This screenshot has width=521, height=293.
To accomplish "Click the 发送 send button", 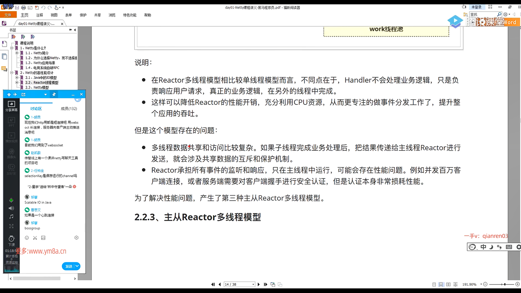I will [x=69, y=266].
